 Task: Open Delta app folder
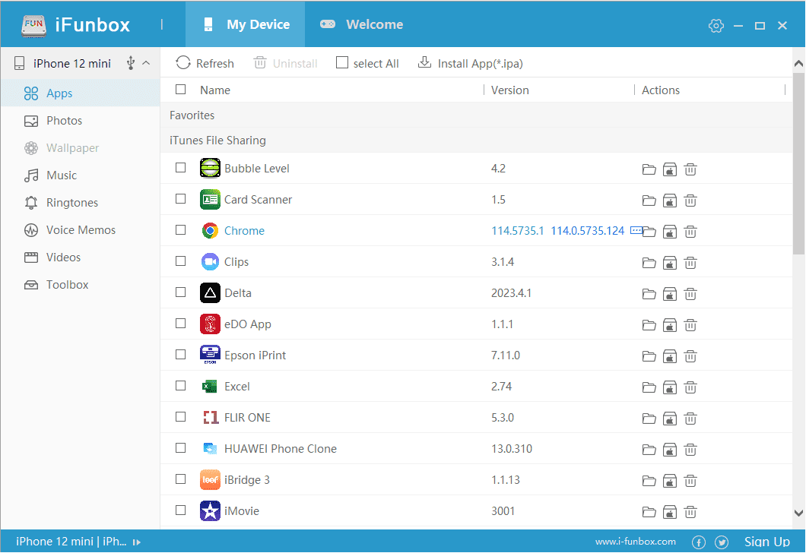649,294
